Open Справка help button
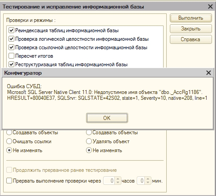This screenshot has height=196, width=216. [x=191, y=39]
